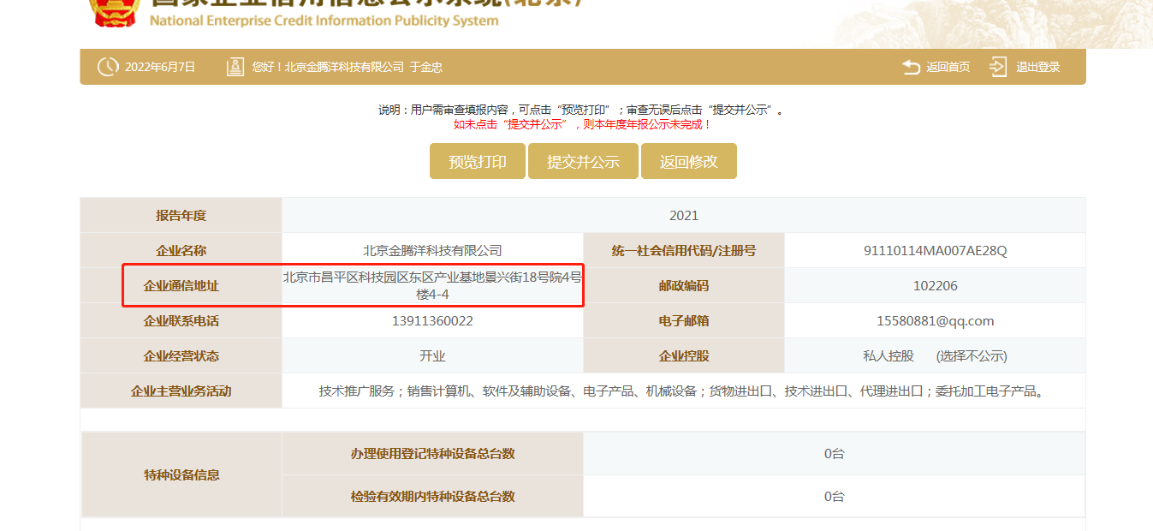Viewport: 1153px width, 531px height.
Task: Click the 检验有效期内特种设备总台数 label
Action: click(432, 497)
